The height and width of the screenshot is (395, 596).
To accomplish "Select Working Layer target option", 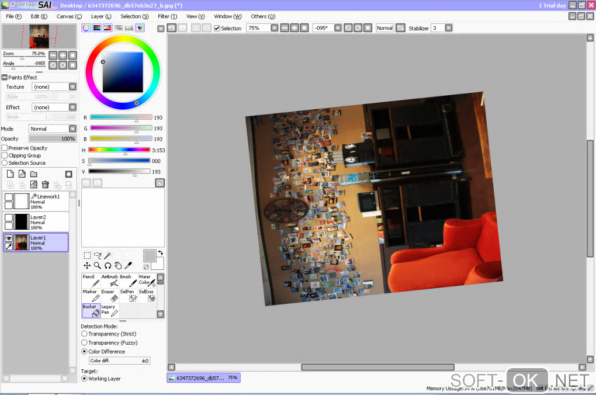I will (84, 379).
